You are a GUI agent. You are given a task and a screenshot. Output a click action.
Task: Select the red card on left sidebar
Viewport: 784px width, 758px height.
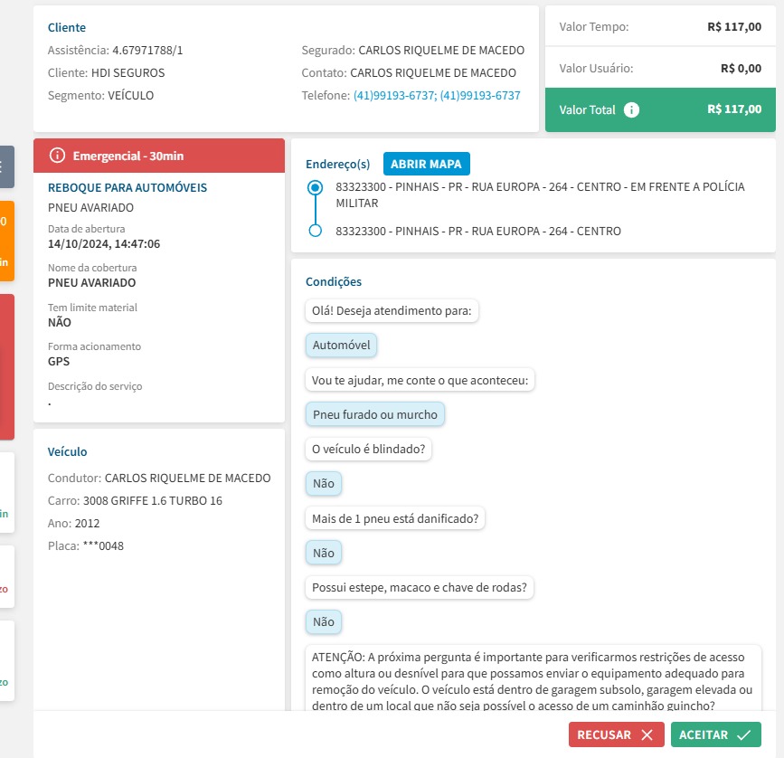6,366
